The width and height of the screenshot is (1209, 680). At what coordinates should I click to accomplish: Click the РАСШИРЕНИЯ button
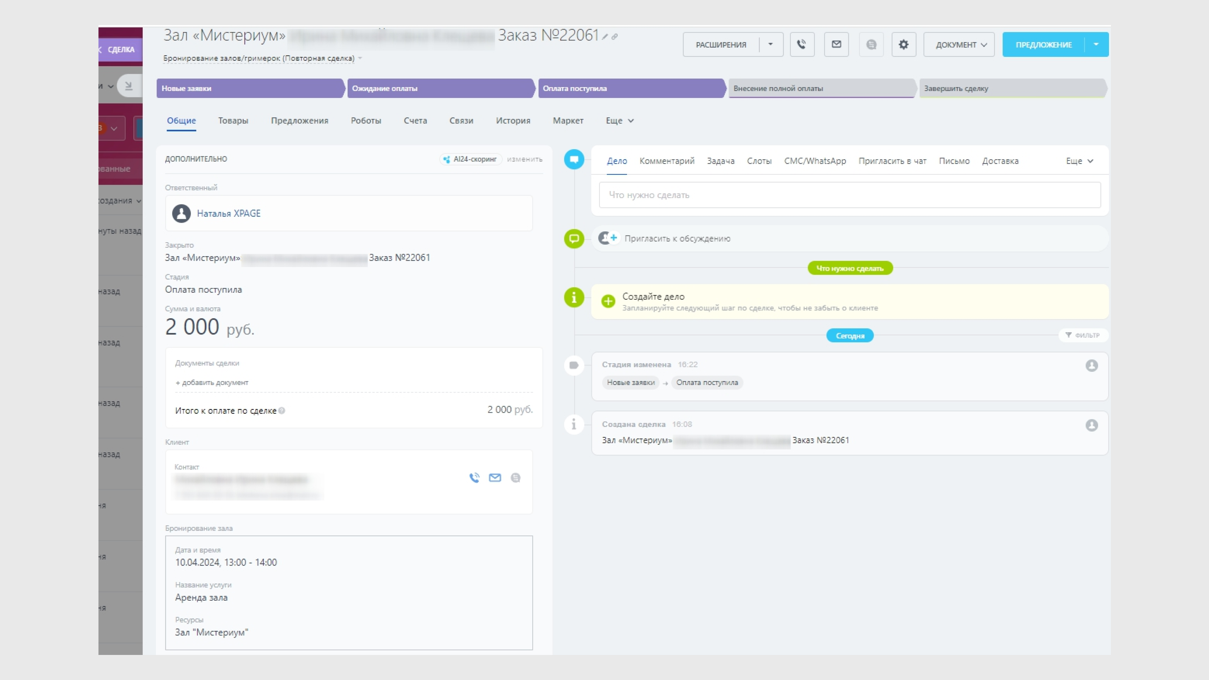(x=721, y=45)
